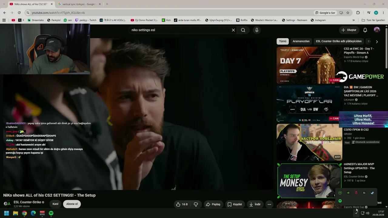This screenshot has width=388, height=218.
Task: Open the Razer icon in tray flyout
Action: point(340,193)
